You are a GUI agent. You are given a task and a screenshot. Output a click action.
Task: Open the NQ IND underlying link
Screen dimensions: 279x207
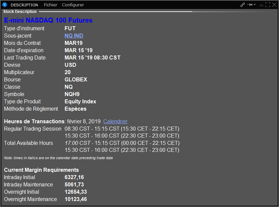(x=74, y=36)
